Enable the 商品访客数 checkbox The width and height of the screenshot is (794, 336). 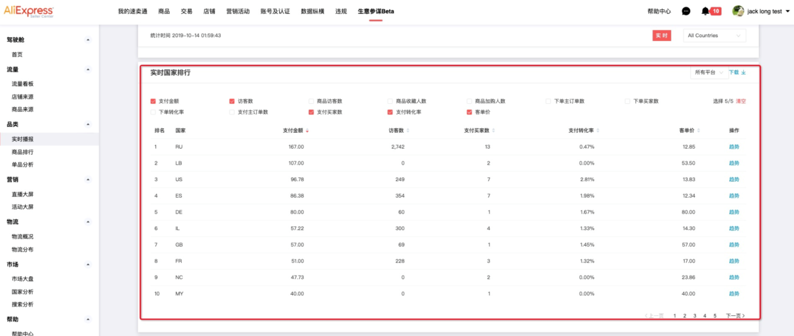pos(311,101)
